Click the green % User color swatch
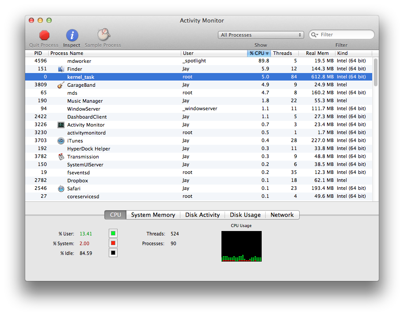Image resolution: width=404 pixels, height=316 pixels. (113, 233)
